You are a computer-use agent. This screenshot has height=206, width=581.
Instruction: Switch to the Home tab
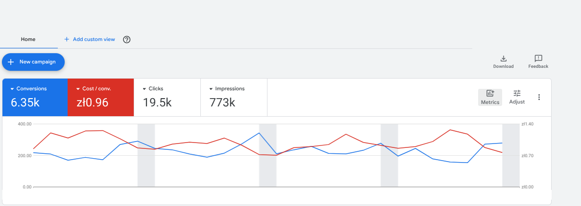28,39
